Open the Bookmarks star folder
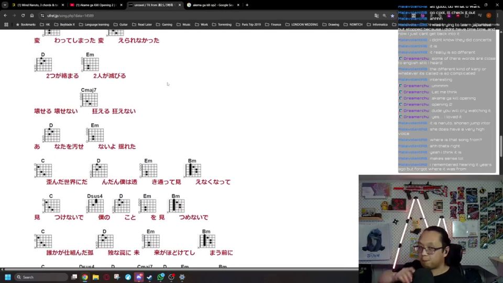 point(26,25)
